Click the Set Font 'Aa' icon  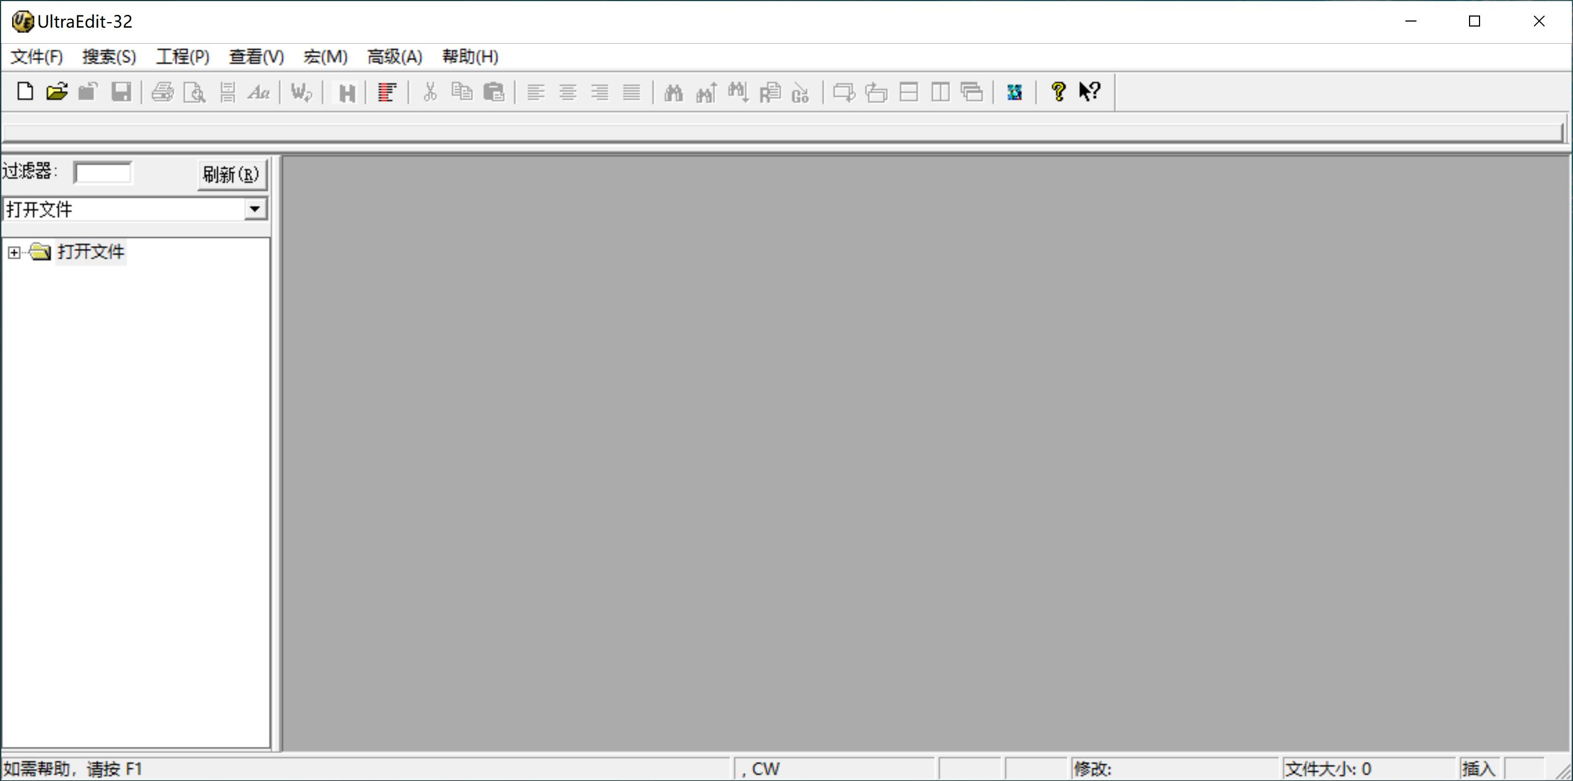(259, 92)
